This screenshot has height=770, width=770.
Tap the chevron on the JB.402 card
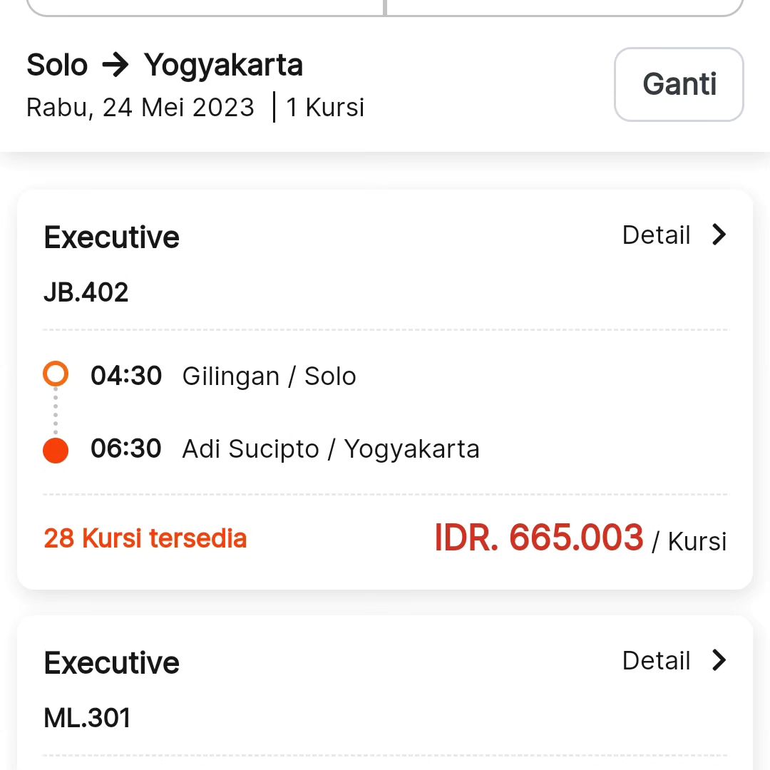point(719,235)
